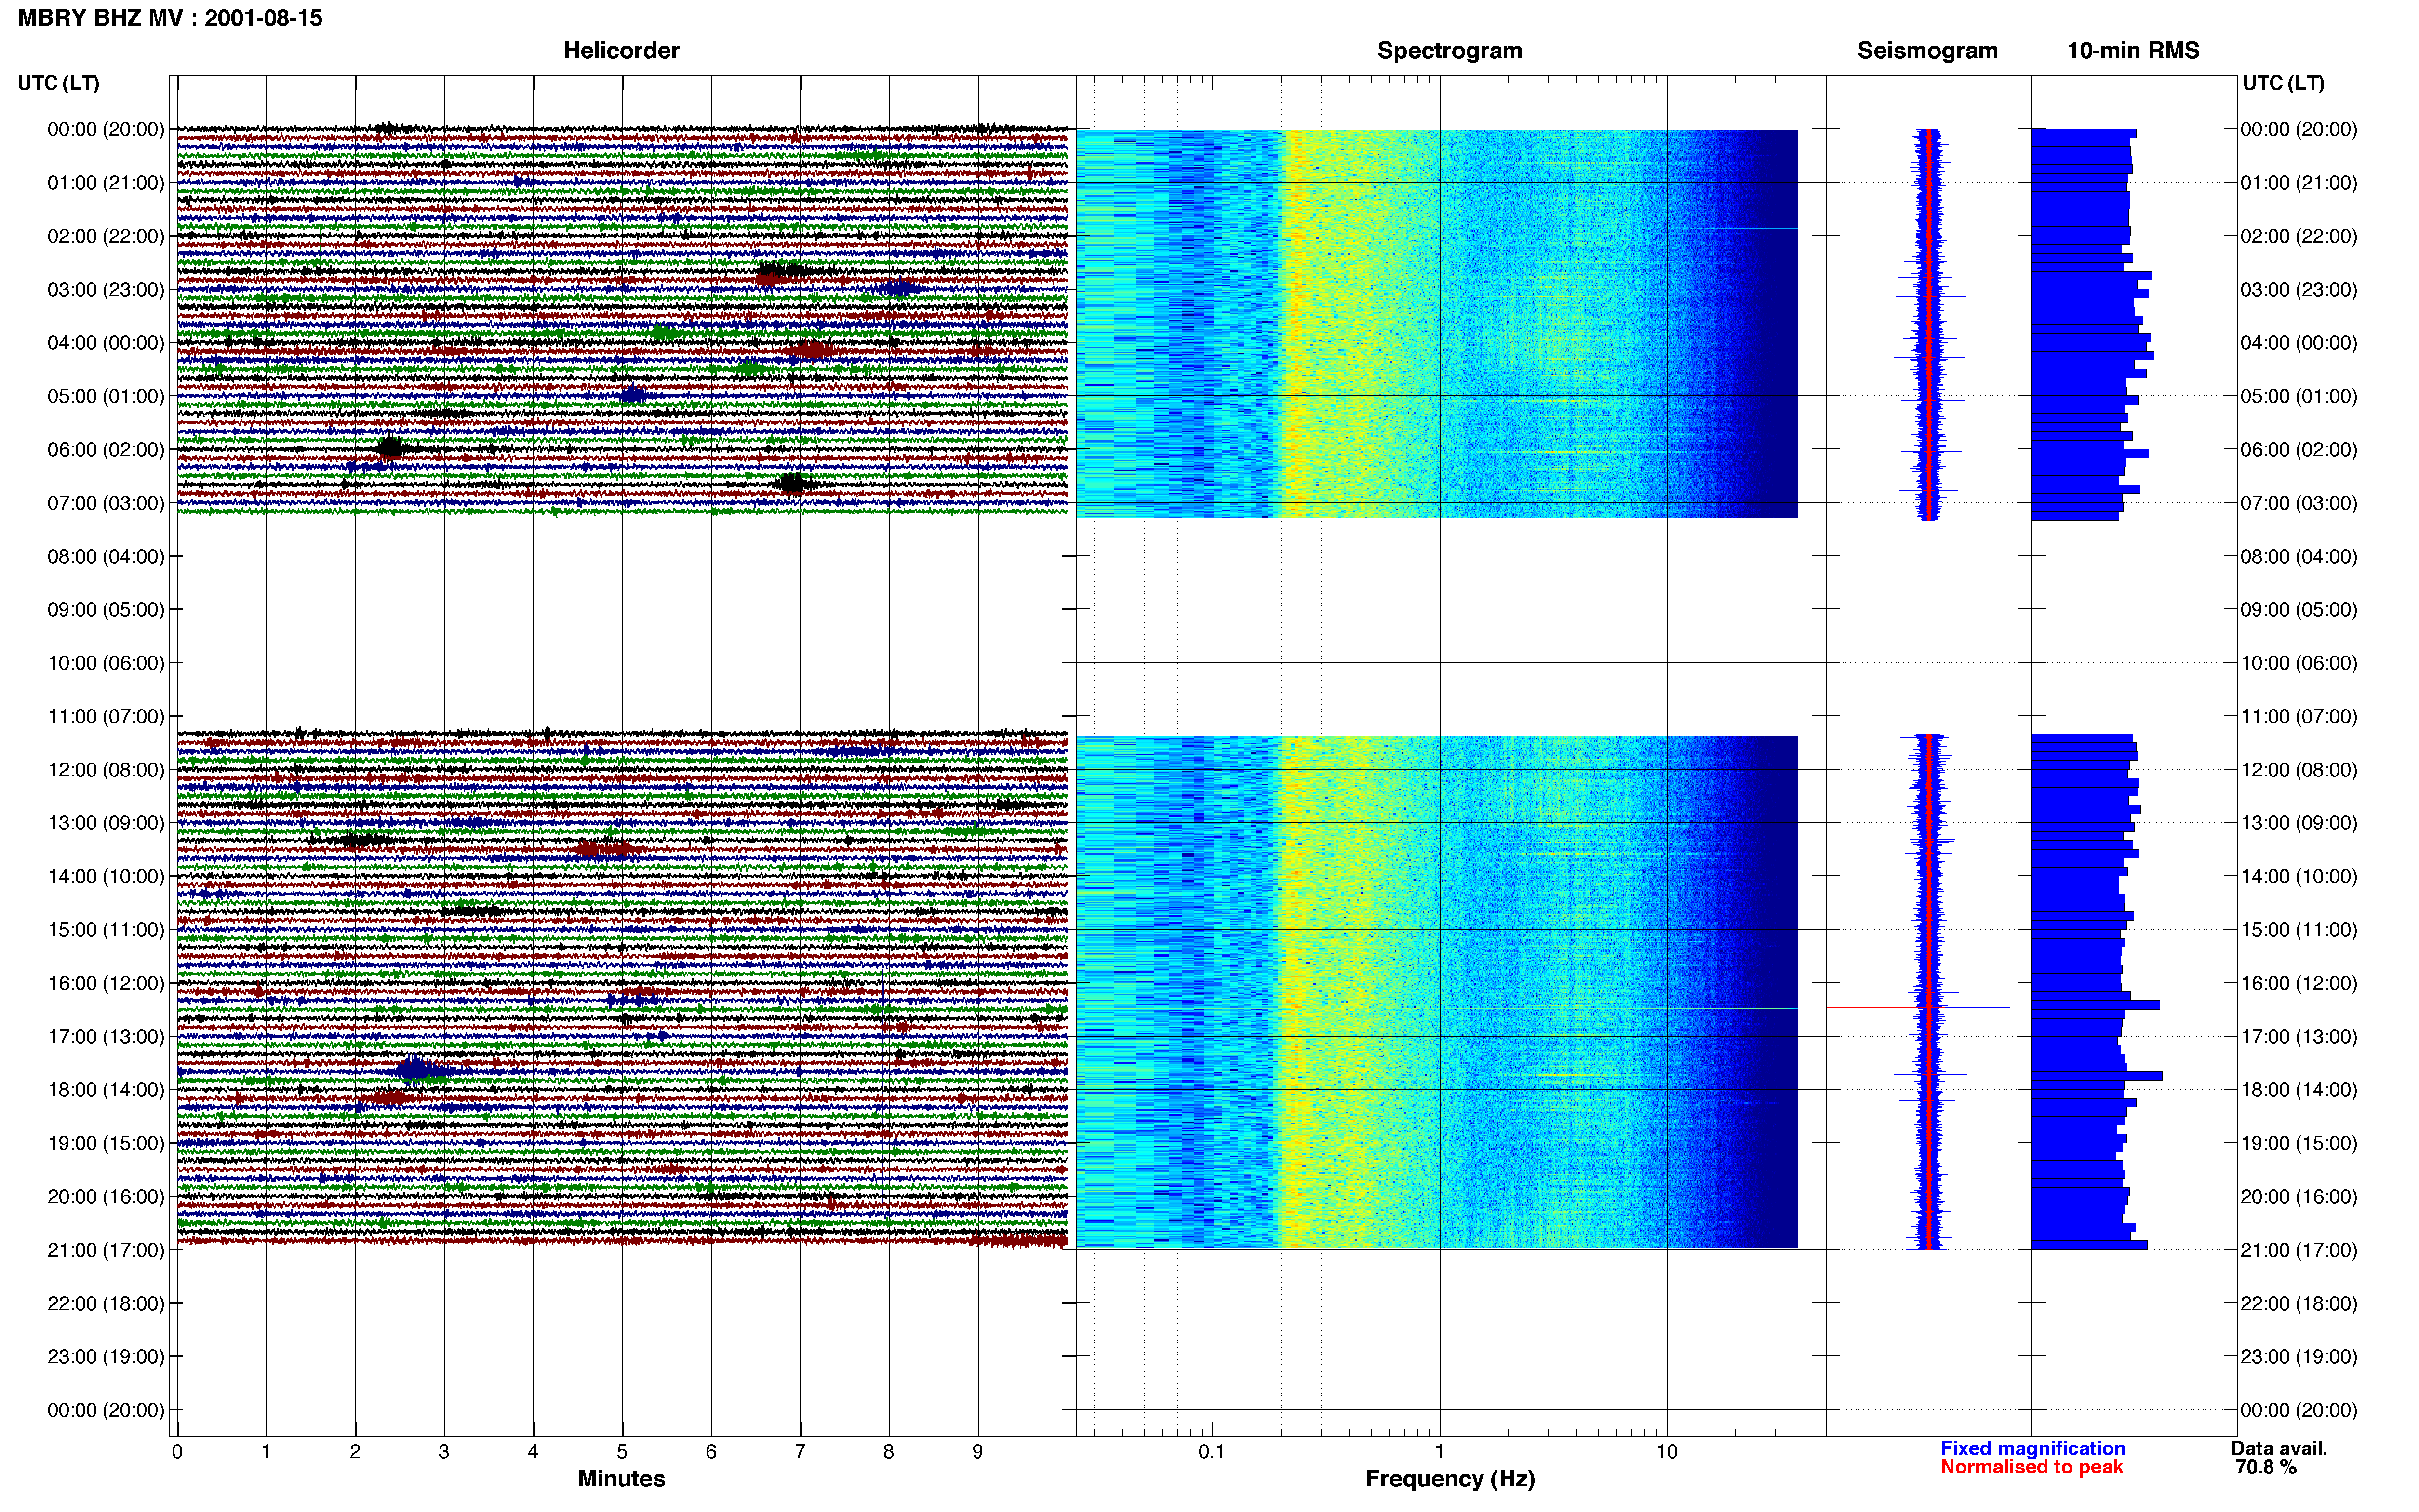Click the 7 tick on the Minutes axis
The image size is (2419, 1512).
(x=801, y=1451)
